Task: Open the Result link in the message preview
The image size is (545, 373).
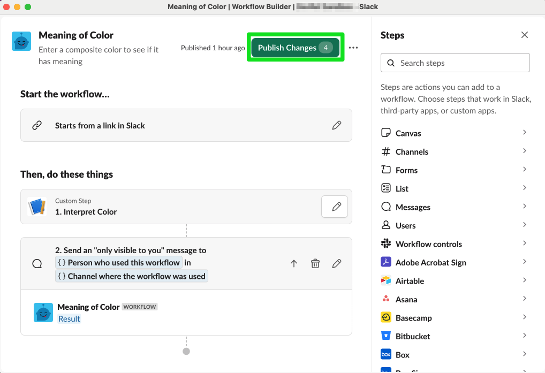Action: pos(69,318)
